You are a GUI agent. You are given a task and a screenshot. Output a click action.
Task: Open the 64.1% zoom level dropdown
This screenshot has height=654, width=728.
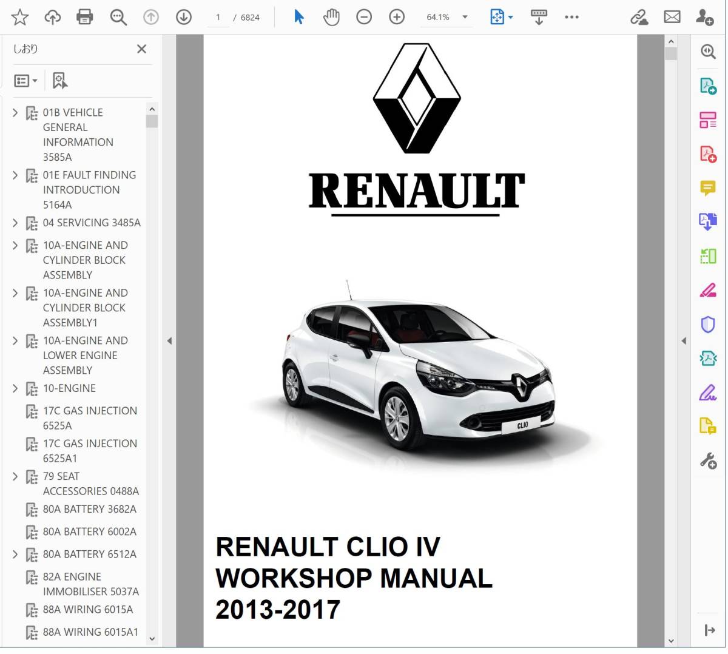[x=465, y=17]
